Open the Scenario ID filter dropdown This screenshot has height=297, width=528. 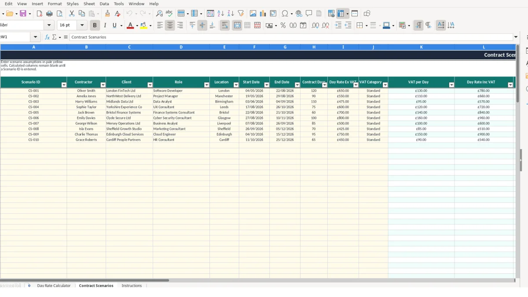[x=64, y=84]
